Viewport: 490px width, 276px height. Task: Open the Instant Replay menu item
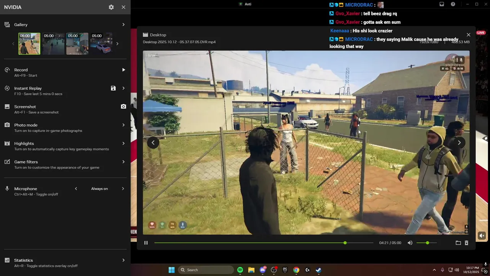[65, 90]
